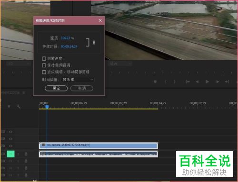
Task: Mute the fourth audio track
Action: click(10, 175)
